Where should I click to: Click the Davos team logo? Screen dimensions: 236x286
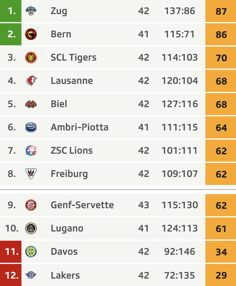click(31, 252)
